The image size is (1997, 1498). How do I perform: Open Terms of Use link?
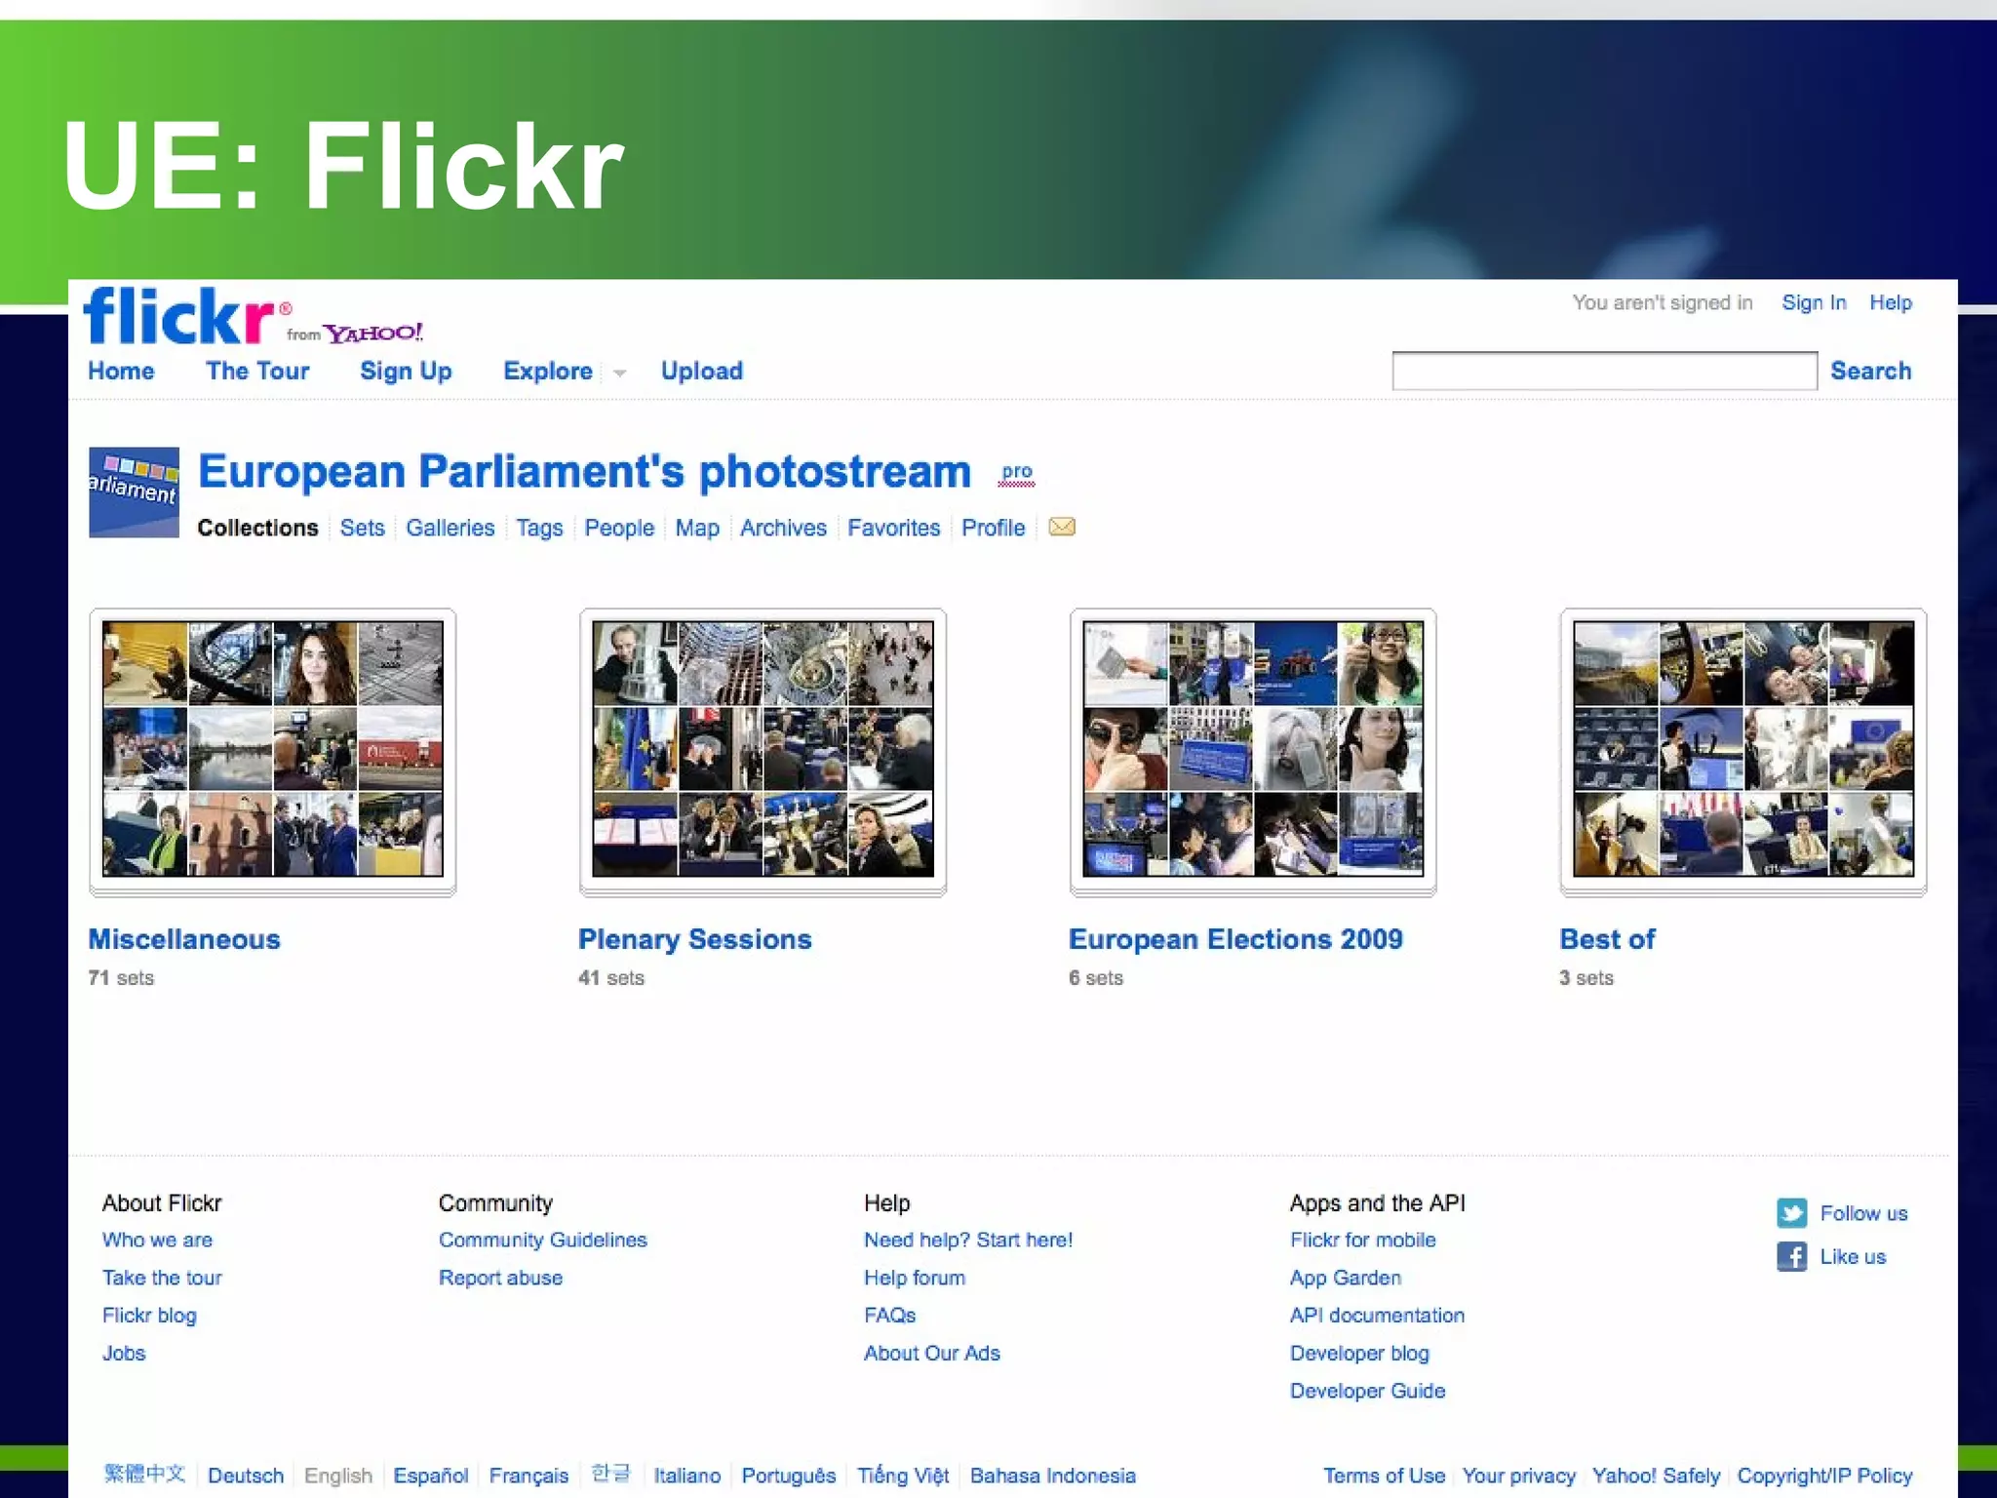coord(1384,1476)
